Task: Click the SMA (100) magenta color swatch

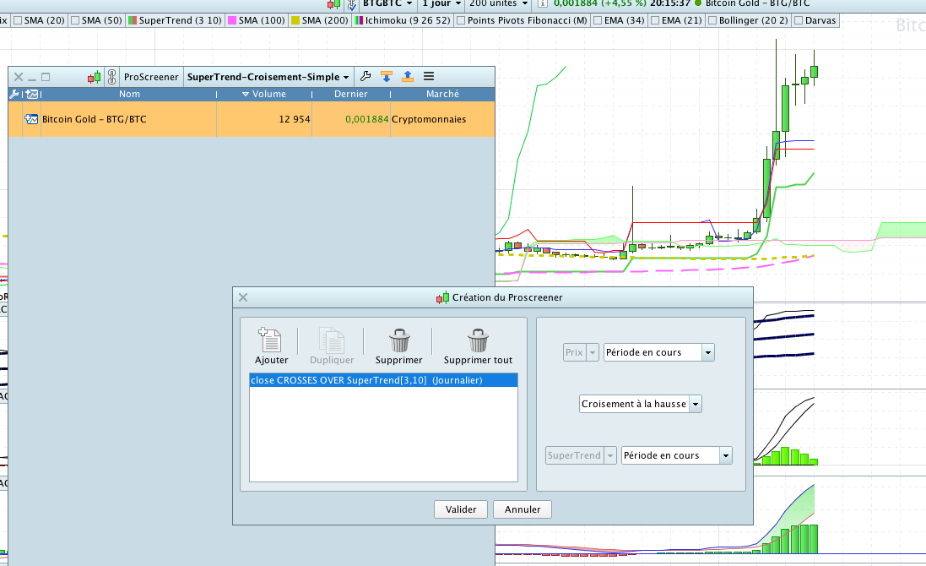Action: tap(232, 19)
